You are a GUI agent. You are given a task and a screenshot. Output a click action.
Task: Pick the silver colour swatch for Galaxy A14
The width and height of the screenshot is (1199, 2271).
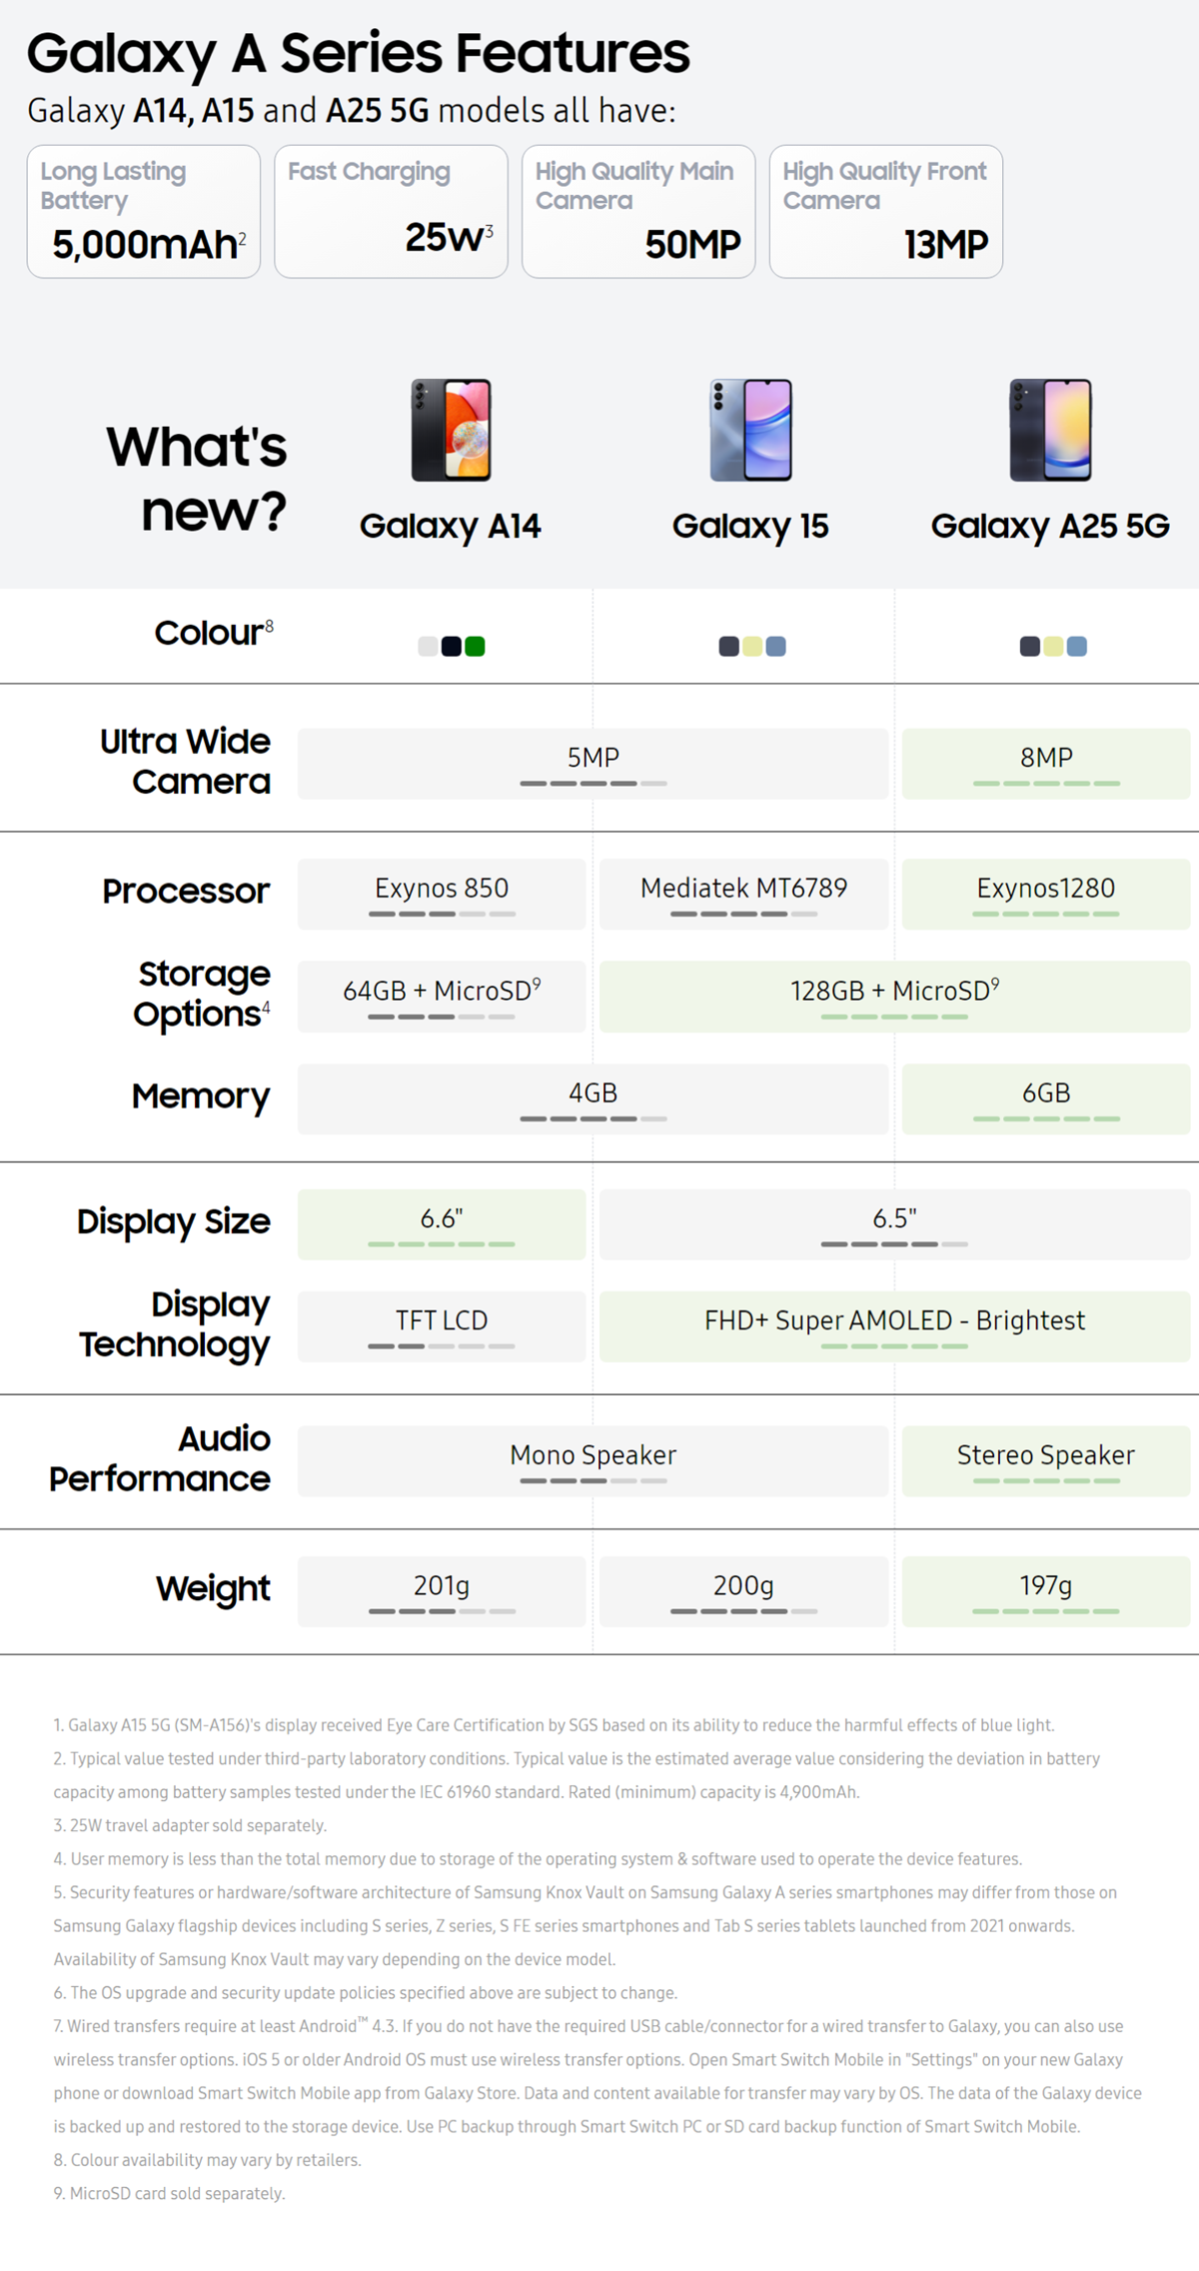point(428,647)
